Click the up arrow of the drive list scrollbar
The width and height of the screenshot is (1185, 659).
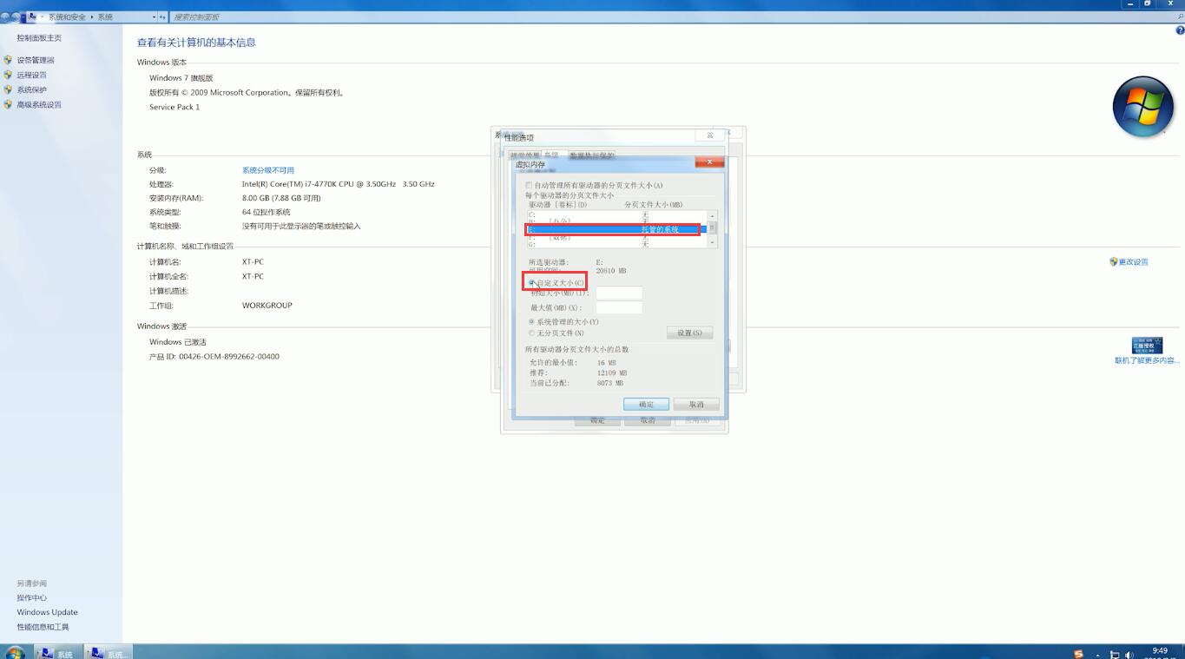pyautogui.click(x=712, y=215)
